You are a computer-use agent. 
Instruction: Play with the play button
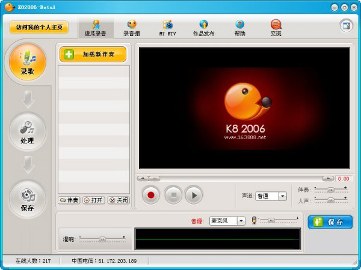(x=194, y=195)
